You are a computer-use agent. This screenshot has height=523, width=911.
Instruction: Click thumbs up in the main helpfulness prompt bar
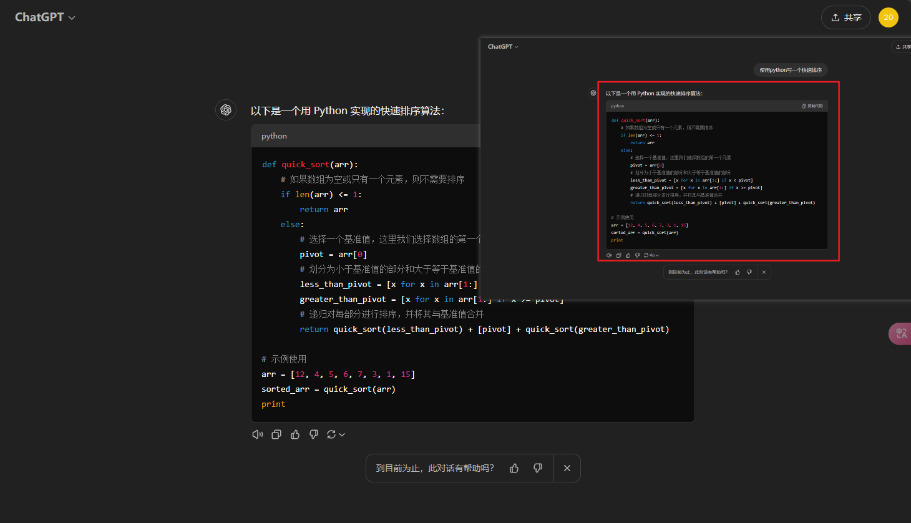point(514,468)
